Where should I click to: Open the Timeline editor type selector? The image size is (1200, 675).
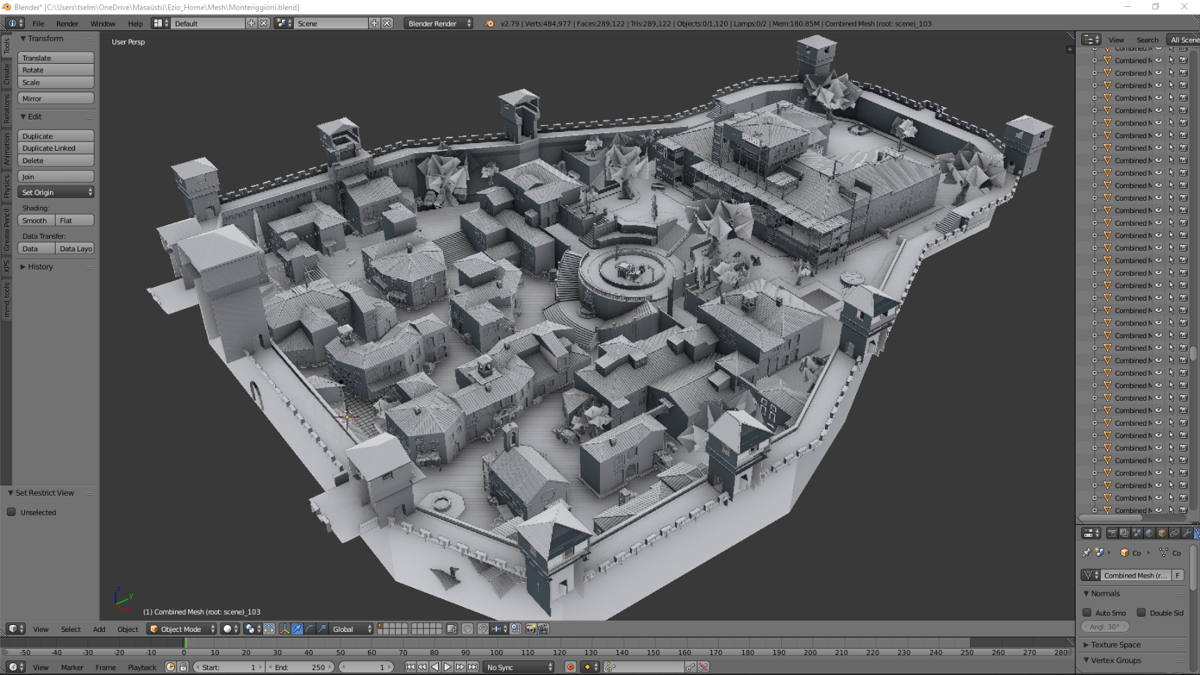tap(15, 667)
